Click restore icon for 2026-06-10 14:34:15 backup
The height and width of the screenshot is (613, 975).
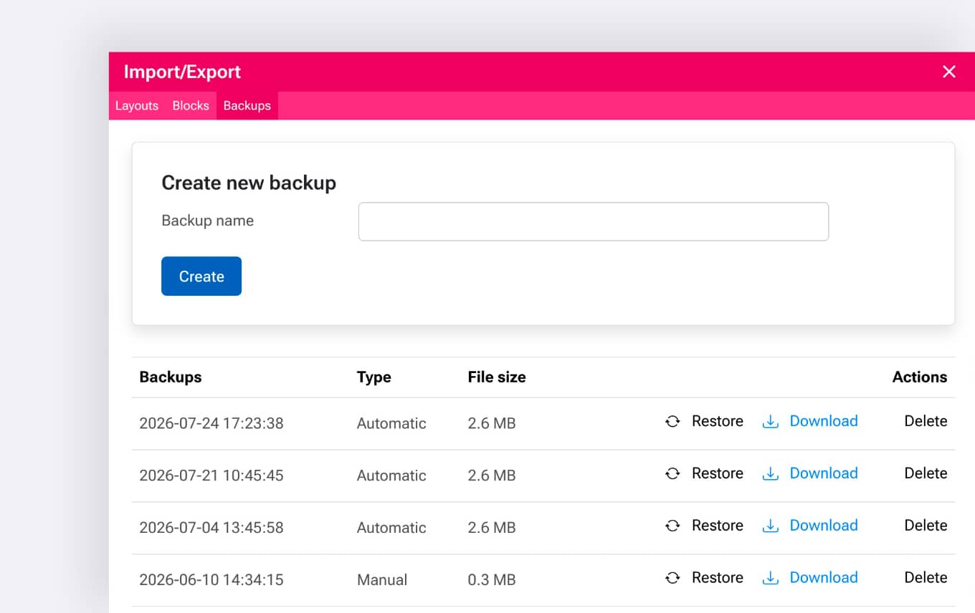672,578
